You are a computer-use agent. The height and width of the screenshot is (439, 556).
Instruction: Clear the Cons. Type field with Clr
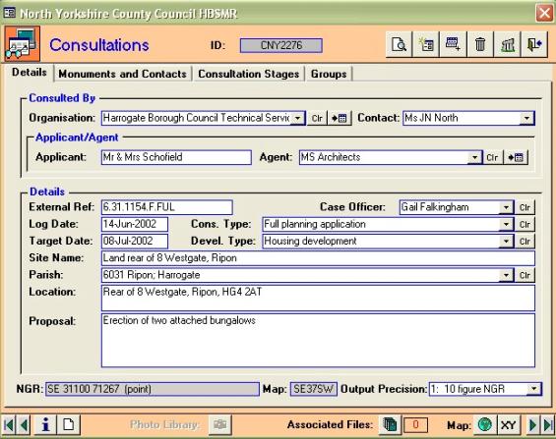525,224
